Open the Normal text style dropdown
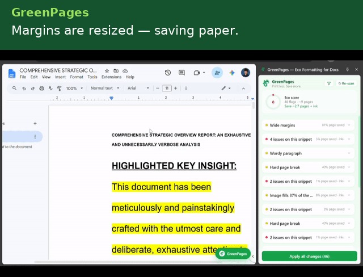Image resolution: width=363 pixels, height=277 pixels. (x=105, y=88)
